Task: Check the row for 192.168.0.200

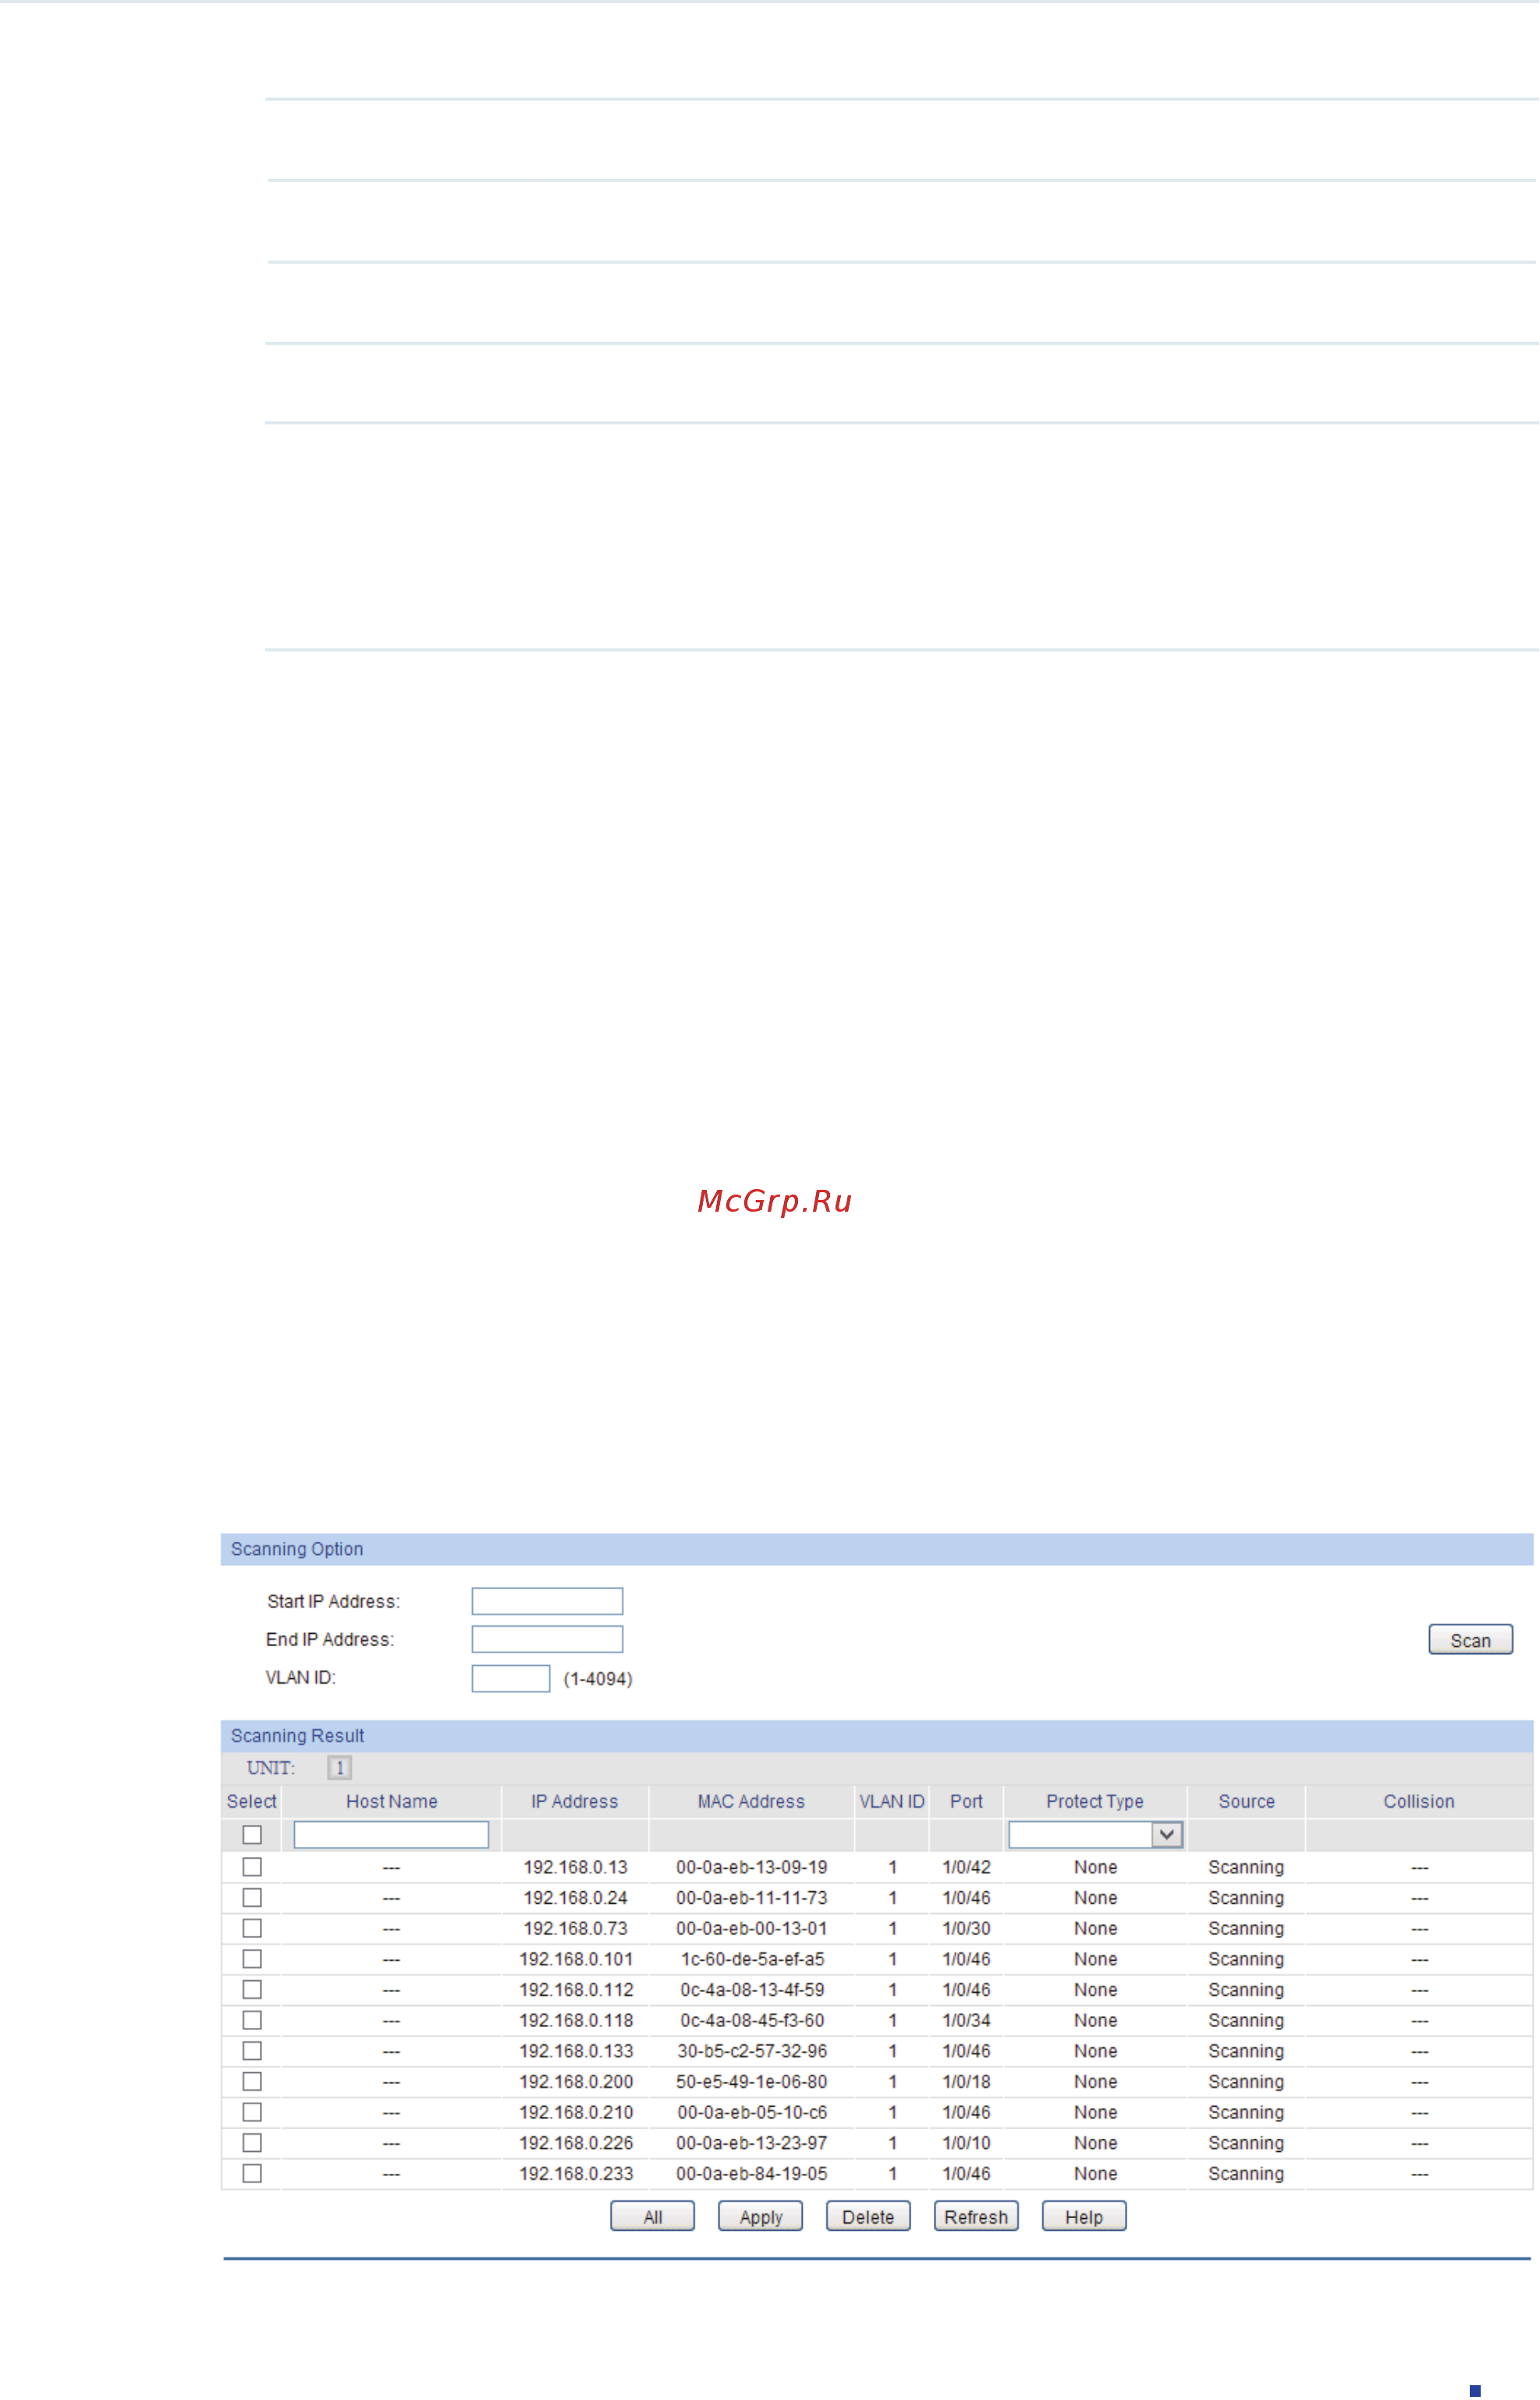Action: [252, 2081]
